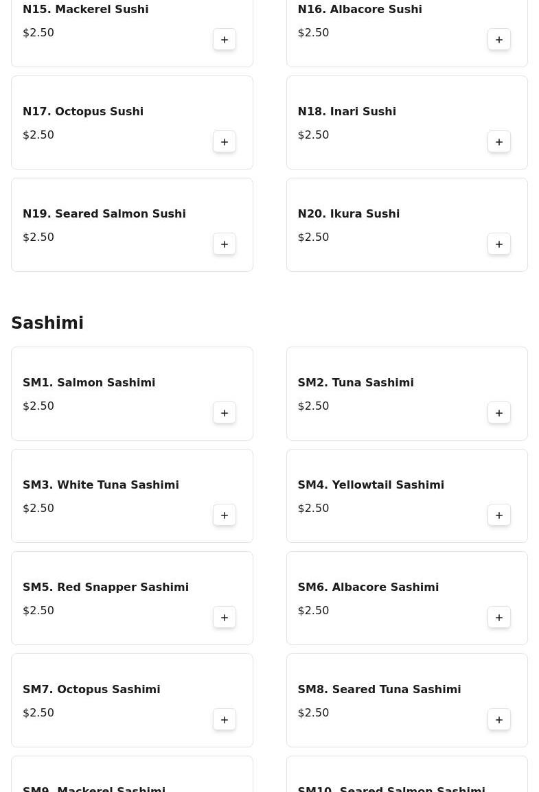Click plus button for Octopus Sushi
Viewport: 539px width, 792px height.
225,142
